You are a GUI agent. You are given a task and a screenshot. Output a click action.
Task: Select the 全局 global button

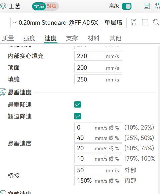(39, 6)
